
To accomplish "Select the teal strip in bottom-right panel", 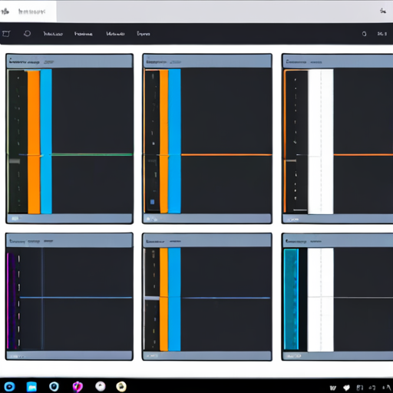I will click(292, 299).
